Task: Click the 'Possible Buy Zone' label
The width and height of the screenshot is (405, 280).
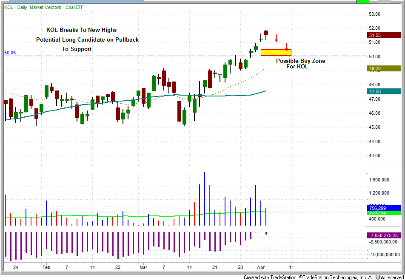Action: point(301,61)
